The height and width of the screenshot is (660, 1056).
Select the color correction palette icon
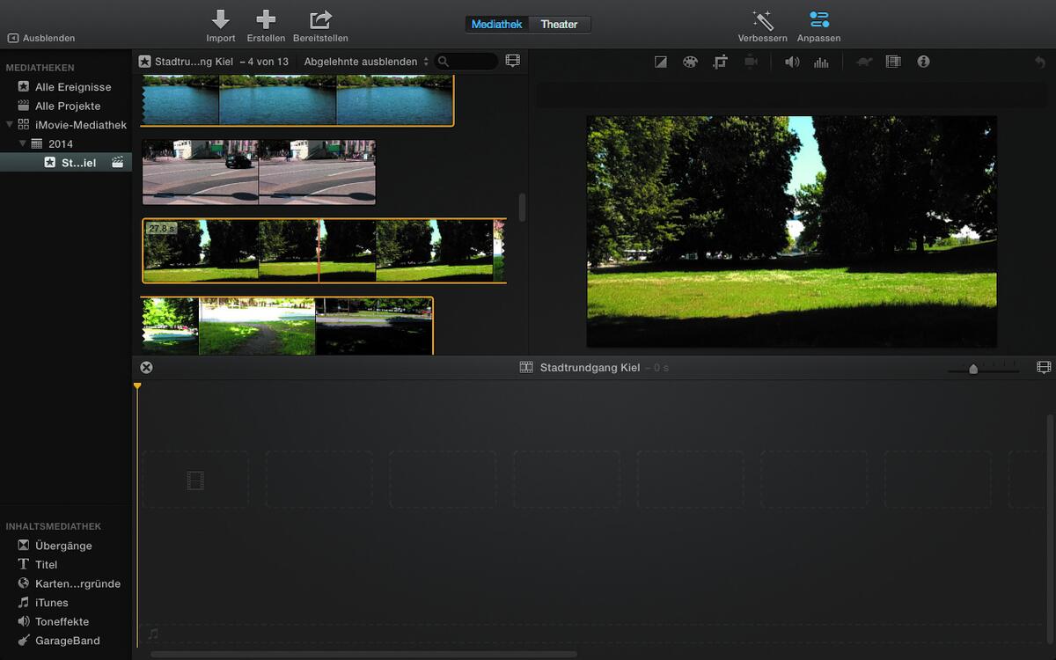click(691, 62)
